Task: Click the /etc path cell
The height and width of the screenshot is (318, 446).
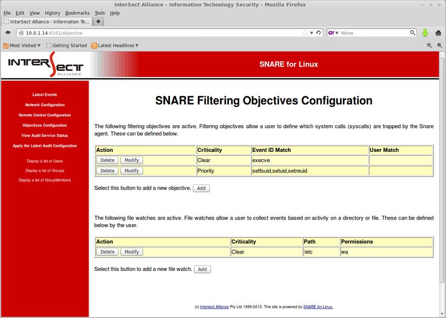Action: coord(321,252)
